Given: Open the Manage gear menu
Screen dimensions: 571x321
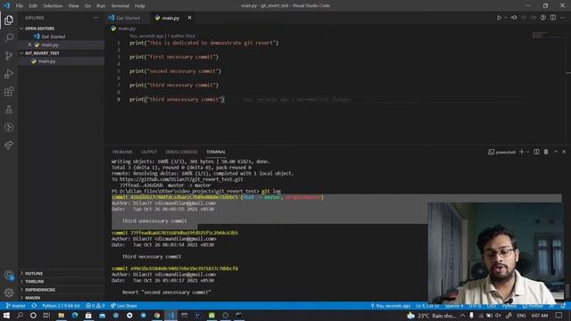Looking at the screenshot, I should coord(9,292).
